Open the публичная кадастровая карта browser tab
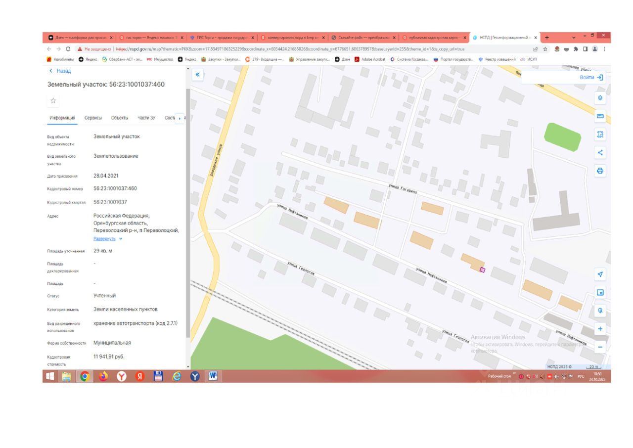 [x=434, y=38]
